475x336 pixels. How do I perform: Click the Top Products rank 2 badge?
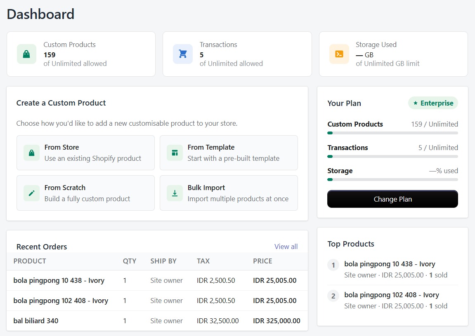(x=333, y=296)
